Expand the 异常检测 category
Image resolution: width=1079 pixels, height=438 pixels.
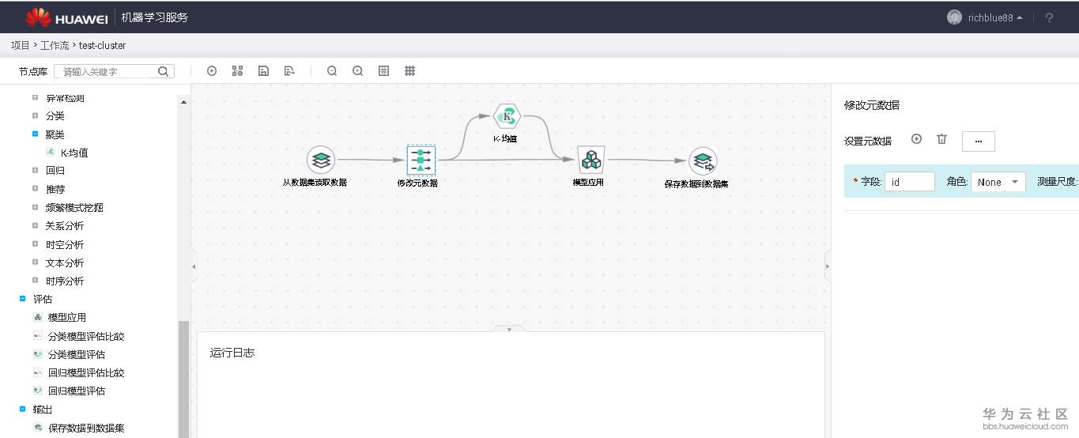coord(35,97)
